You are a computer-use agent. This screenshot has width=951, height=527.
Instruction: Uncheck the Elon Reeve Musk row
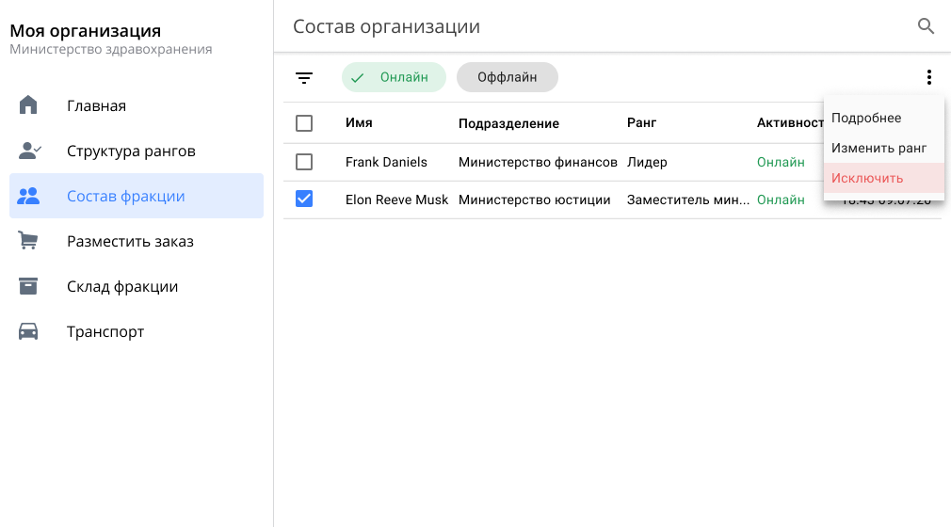304,200
